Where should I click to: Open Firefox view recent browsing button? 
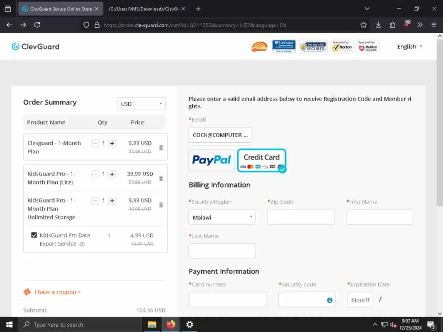pyautogui.click(x=8, y=9)
